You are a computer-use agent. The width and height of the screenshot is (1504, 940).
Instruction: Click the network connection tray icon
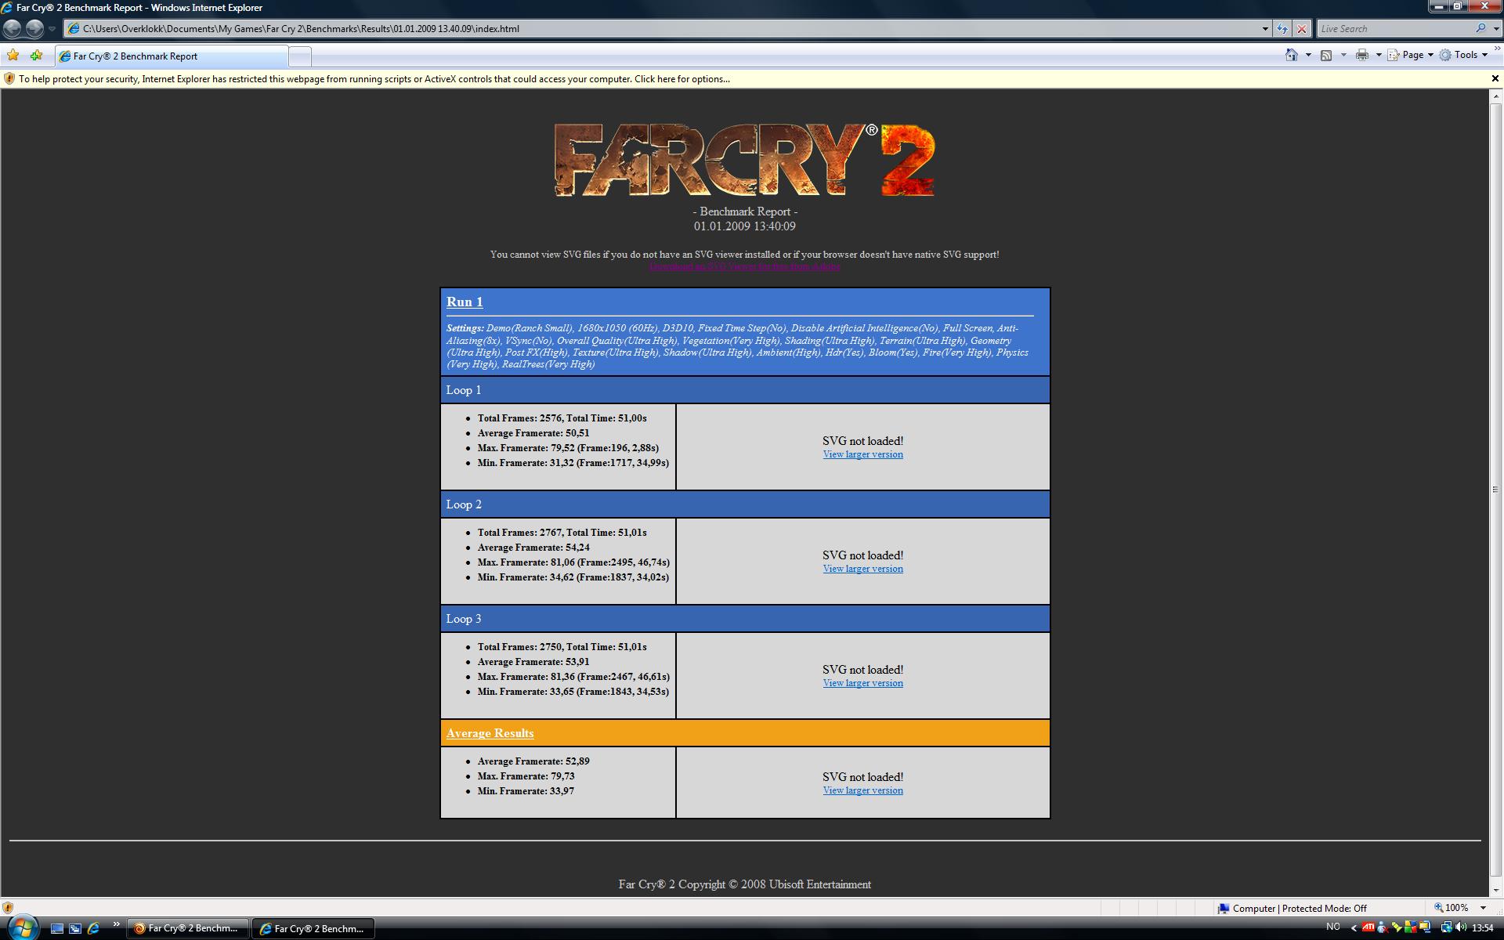pos(1446,928)
